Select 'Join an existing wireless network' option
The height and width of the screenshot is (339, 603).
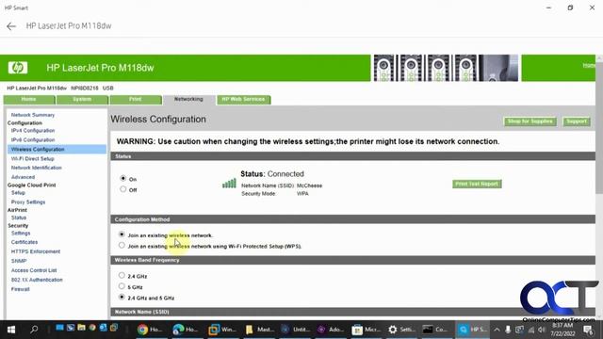point(122,234)
